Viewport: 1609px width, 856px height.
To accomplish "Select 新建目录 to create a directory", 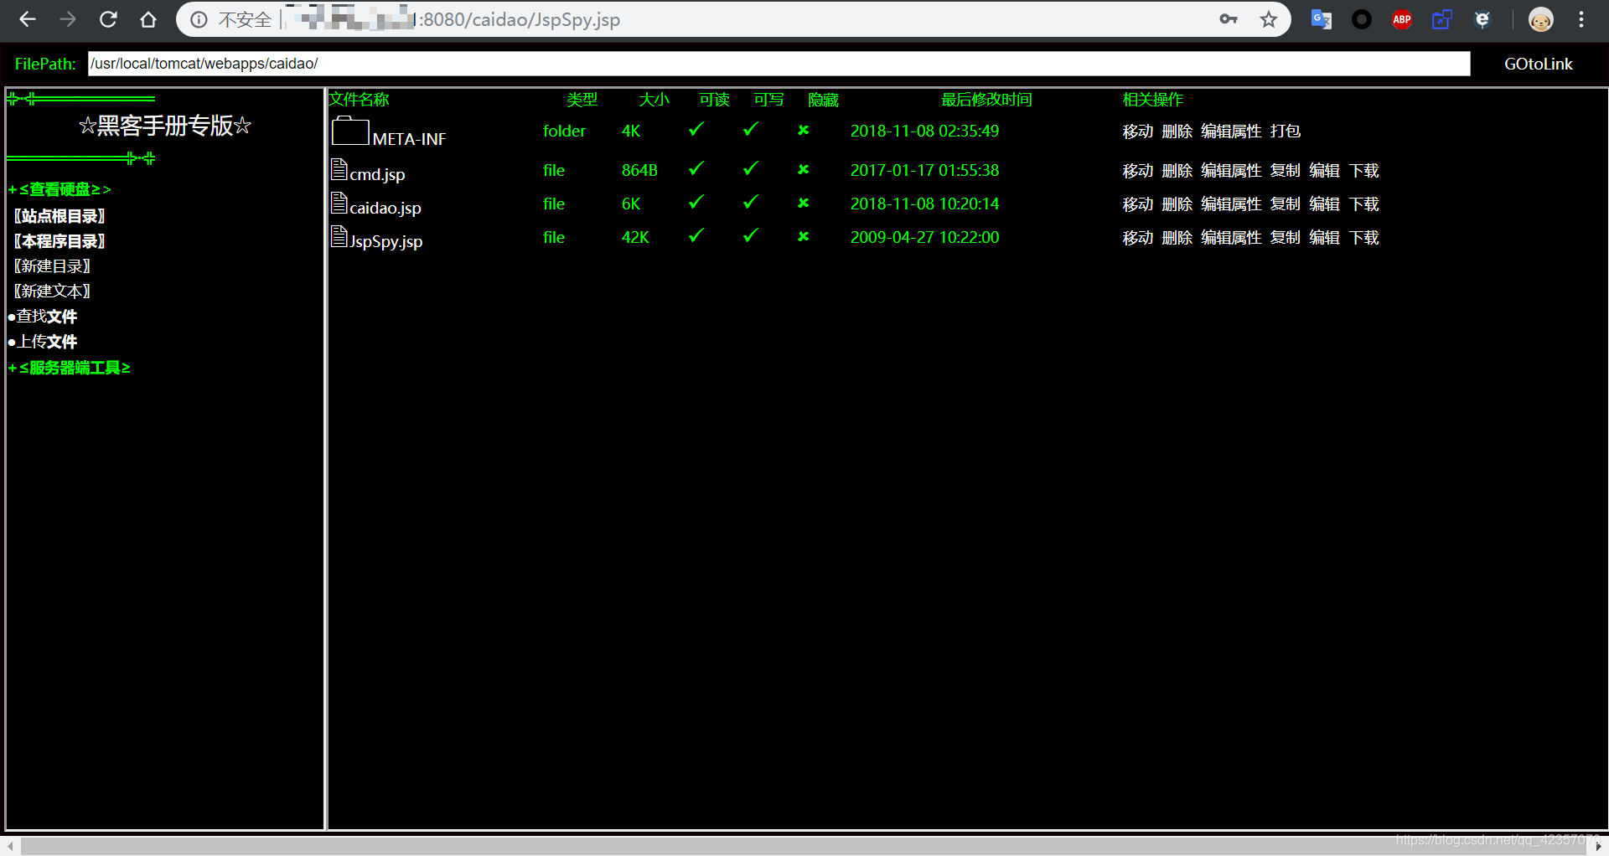I will click(52, 266).
